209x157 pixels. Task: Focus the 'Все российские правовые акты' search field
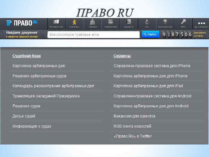(93, 35)
